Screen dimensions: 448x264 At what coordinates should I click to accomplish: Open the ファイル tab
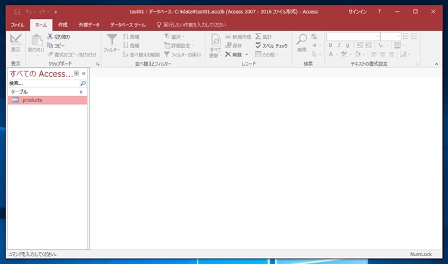click(17, 25)
